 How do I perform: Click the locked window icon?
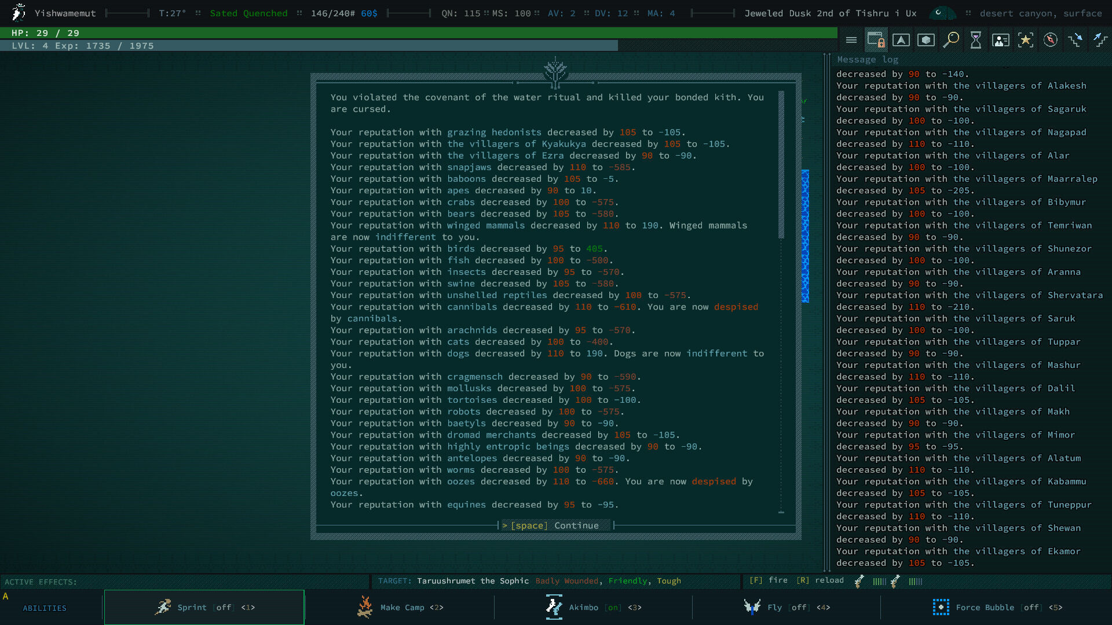tap(876, 40)
